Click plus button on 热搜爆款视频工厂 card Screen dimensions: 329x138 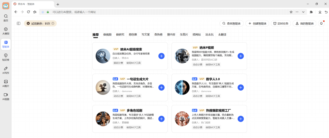pos(241,119)
